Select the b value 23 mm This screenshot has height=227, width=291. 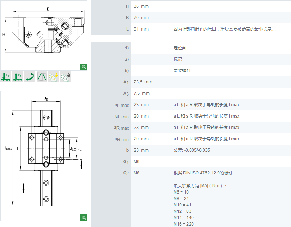click(x=141, y=150)
